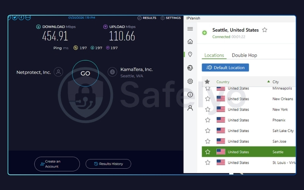
Task: Select the St. Louis location row
Action: [249, 163]
